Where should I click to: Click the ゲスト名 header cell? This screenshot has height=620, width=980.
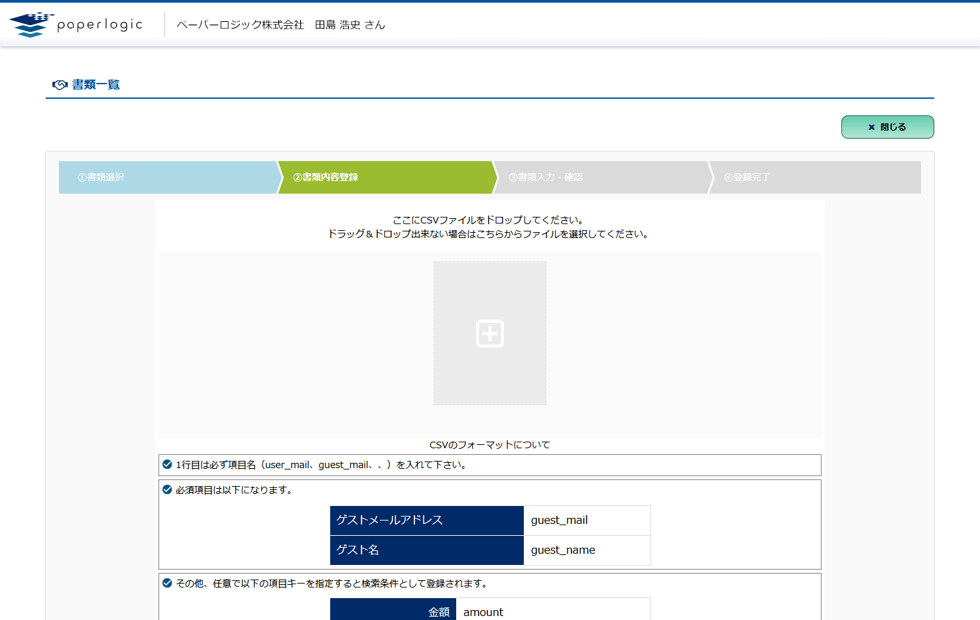pos(426,550)
